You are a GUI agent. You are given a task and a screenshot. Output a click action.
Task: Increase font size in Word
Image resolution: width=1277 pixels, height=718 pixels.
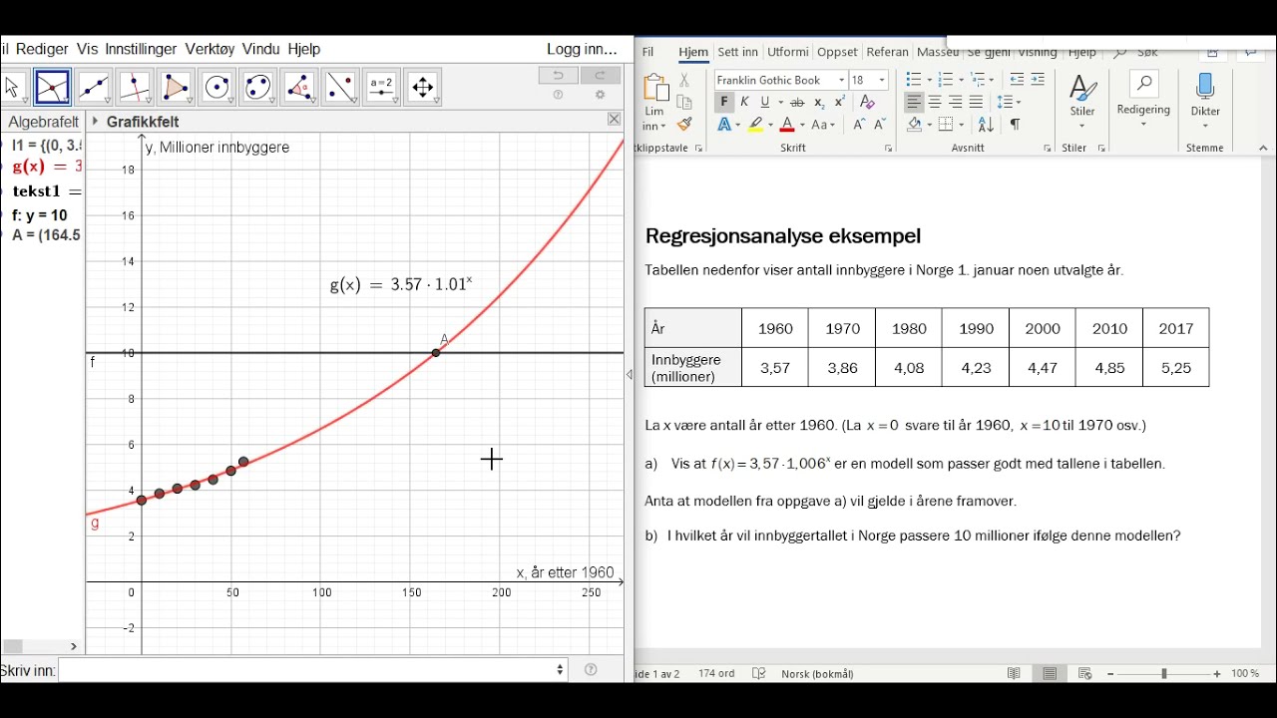pyautogui.click(x=858, y=125)
